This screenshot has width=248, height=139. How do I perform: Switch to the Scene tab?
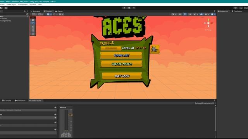pos(48,11)
